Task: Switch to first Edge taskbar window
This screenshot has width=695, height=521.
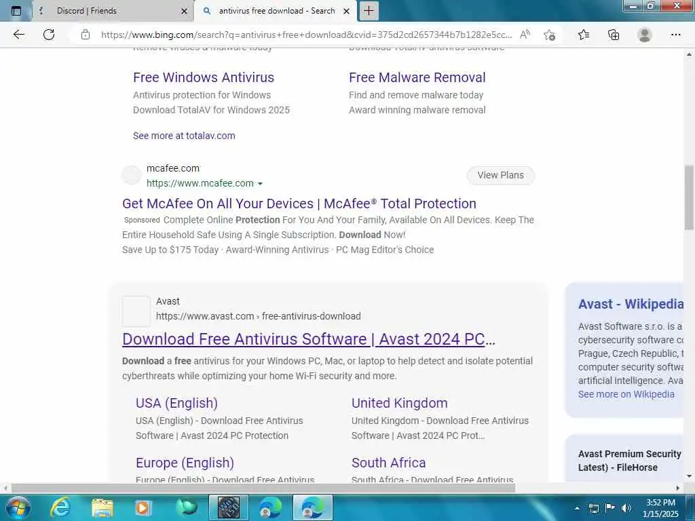Action: pyautogui.click(x=270, y=507)
